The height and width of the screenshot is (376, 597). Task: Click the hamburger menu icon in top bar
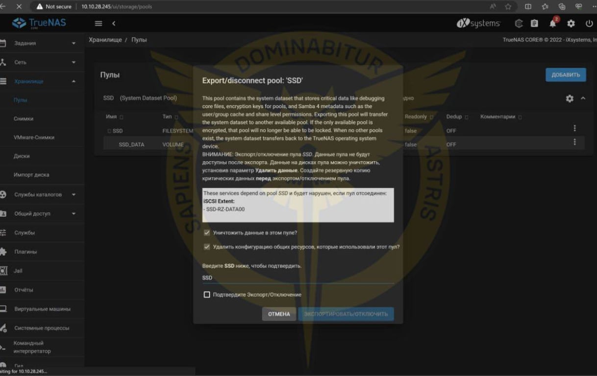(99, 23)
